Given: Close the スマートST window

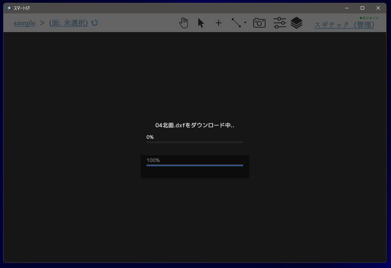Looking at the screenshot, I should tap(378, 8).
